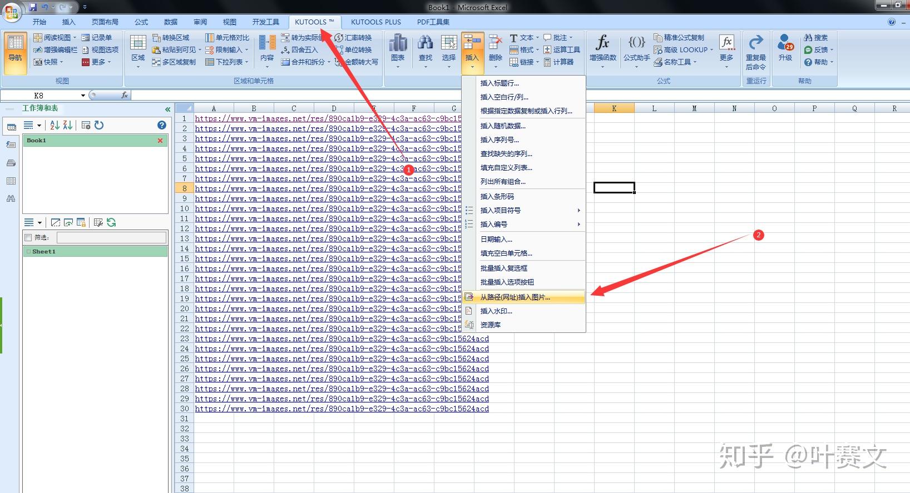The width and height of the screenshot is (910, 493).
Task: Open 多区域复制 copy ranges tool
Action: [x=174, y=62]
